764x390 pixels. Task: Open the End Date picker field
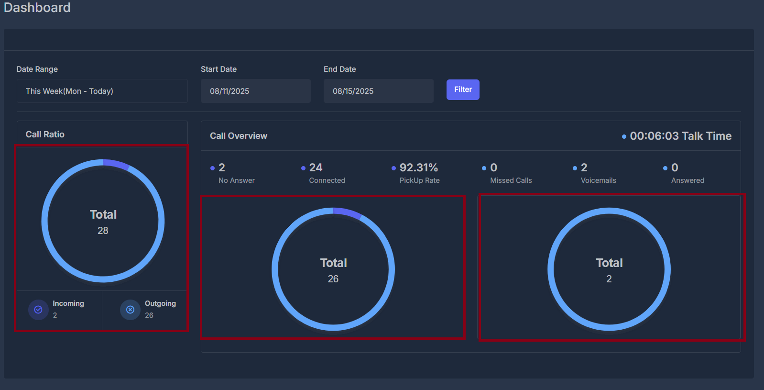tap(379, 91)
